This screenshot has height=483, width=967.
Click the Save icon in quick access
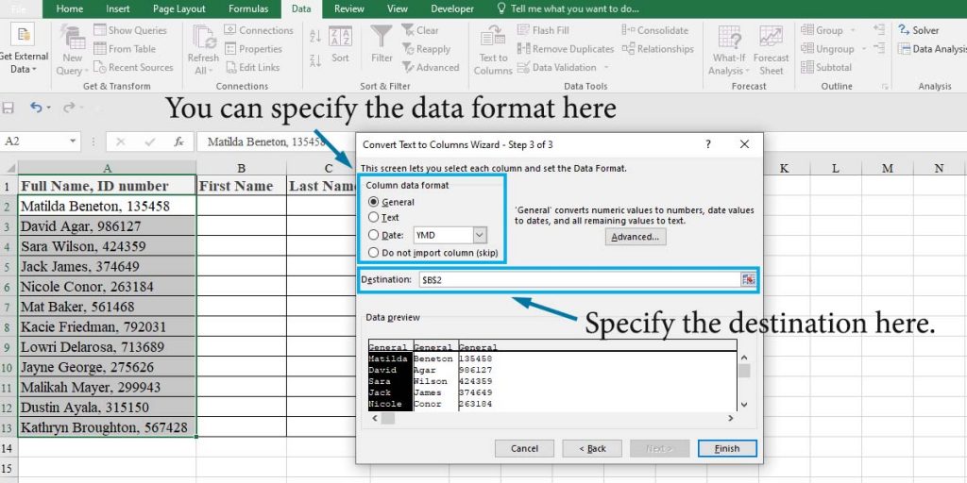click(8, 108)
